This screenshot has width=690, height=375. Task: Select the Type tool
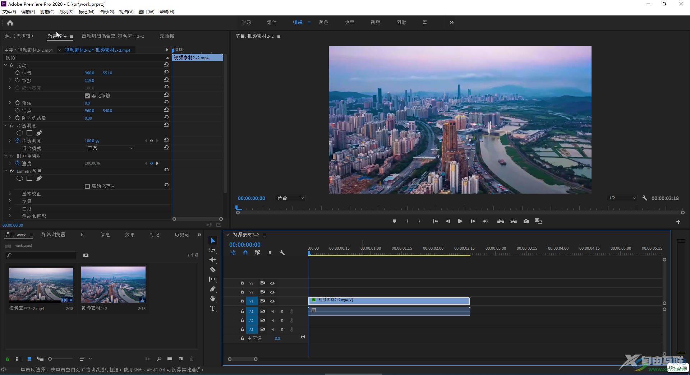tap(213, 308)
